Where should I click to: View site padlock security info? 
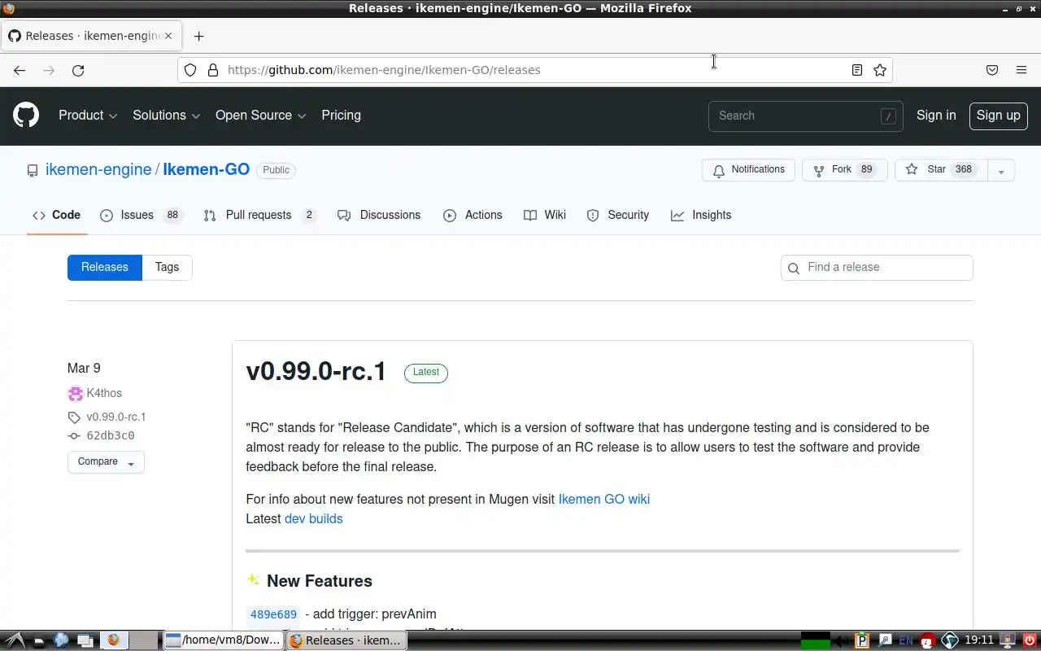213,70
